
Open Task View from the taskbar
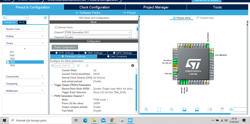tap(76, 120)
